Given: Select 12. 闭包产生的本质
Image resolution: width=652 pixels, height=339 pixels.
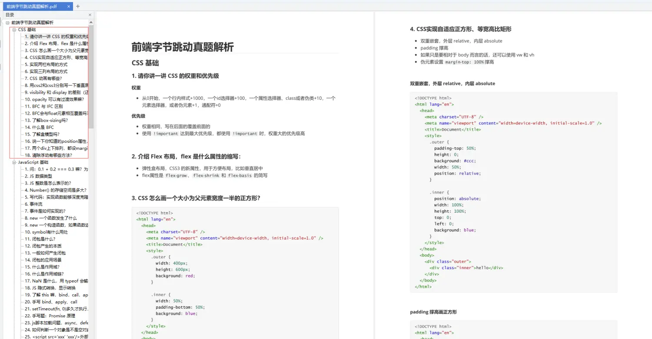Looking at the screenshot, I should tap(43, 246).
